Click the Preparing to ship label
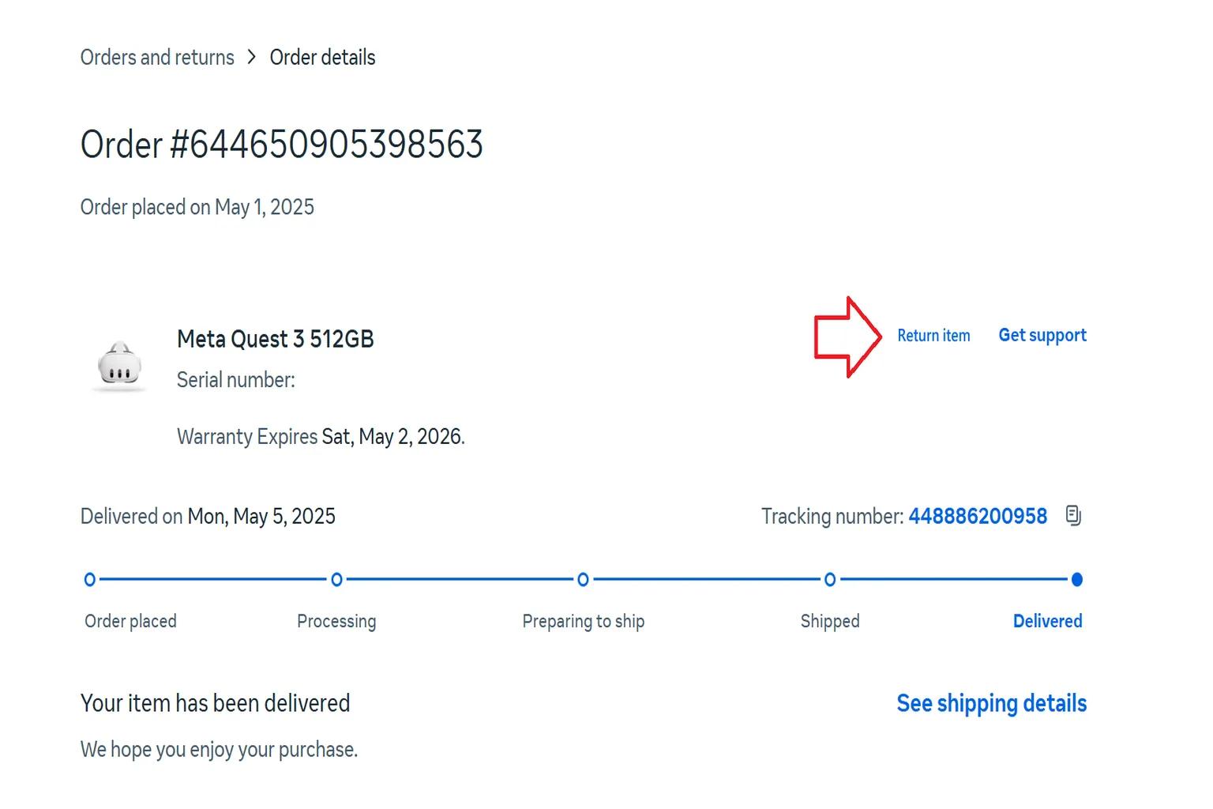 584,622
